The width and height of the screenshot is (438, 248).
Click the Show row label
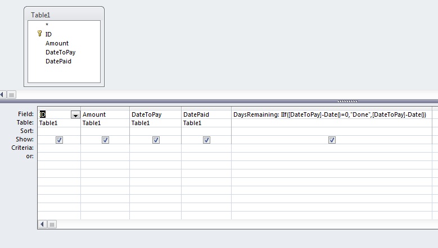point(25,139)
